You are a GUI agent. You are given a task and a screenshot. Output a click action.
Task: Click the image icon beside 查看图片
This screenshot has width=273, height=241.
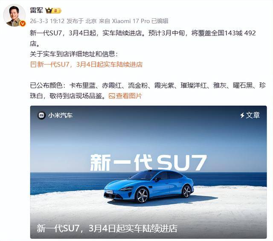coord(112,96)
